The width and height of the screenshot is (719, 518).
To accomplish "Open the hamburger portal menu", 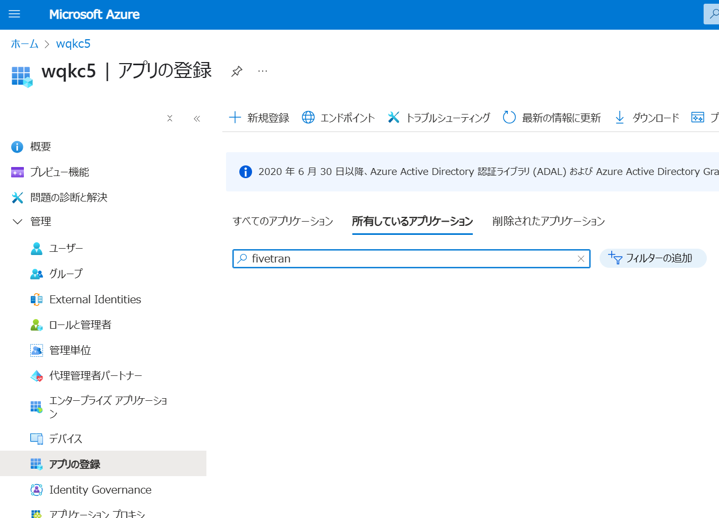I will click(x=14, y=14).
